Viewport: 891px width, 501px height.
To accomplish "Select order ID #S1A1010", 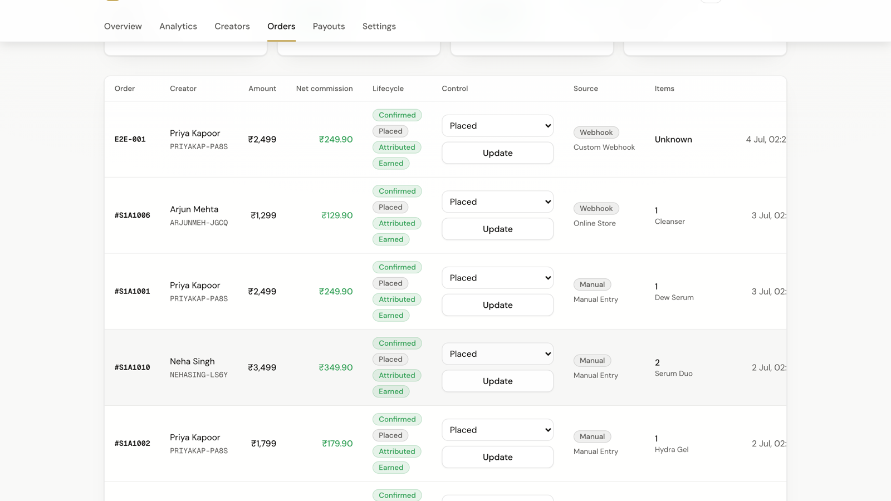I will [x=133, y=367].
